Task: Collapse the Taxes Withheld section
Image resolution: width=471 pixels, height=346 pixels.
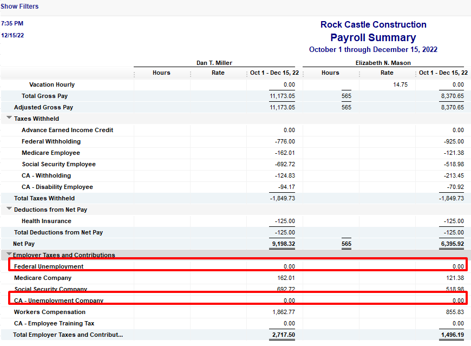Action: 9,118
